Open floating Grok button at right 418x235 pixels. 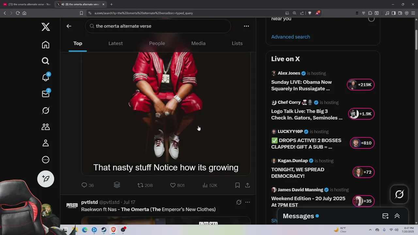pyautogui.click(x=399, y=195)
